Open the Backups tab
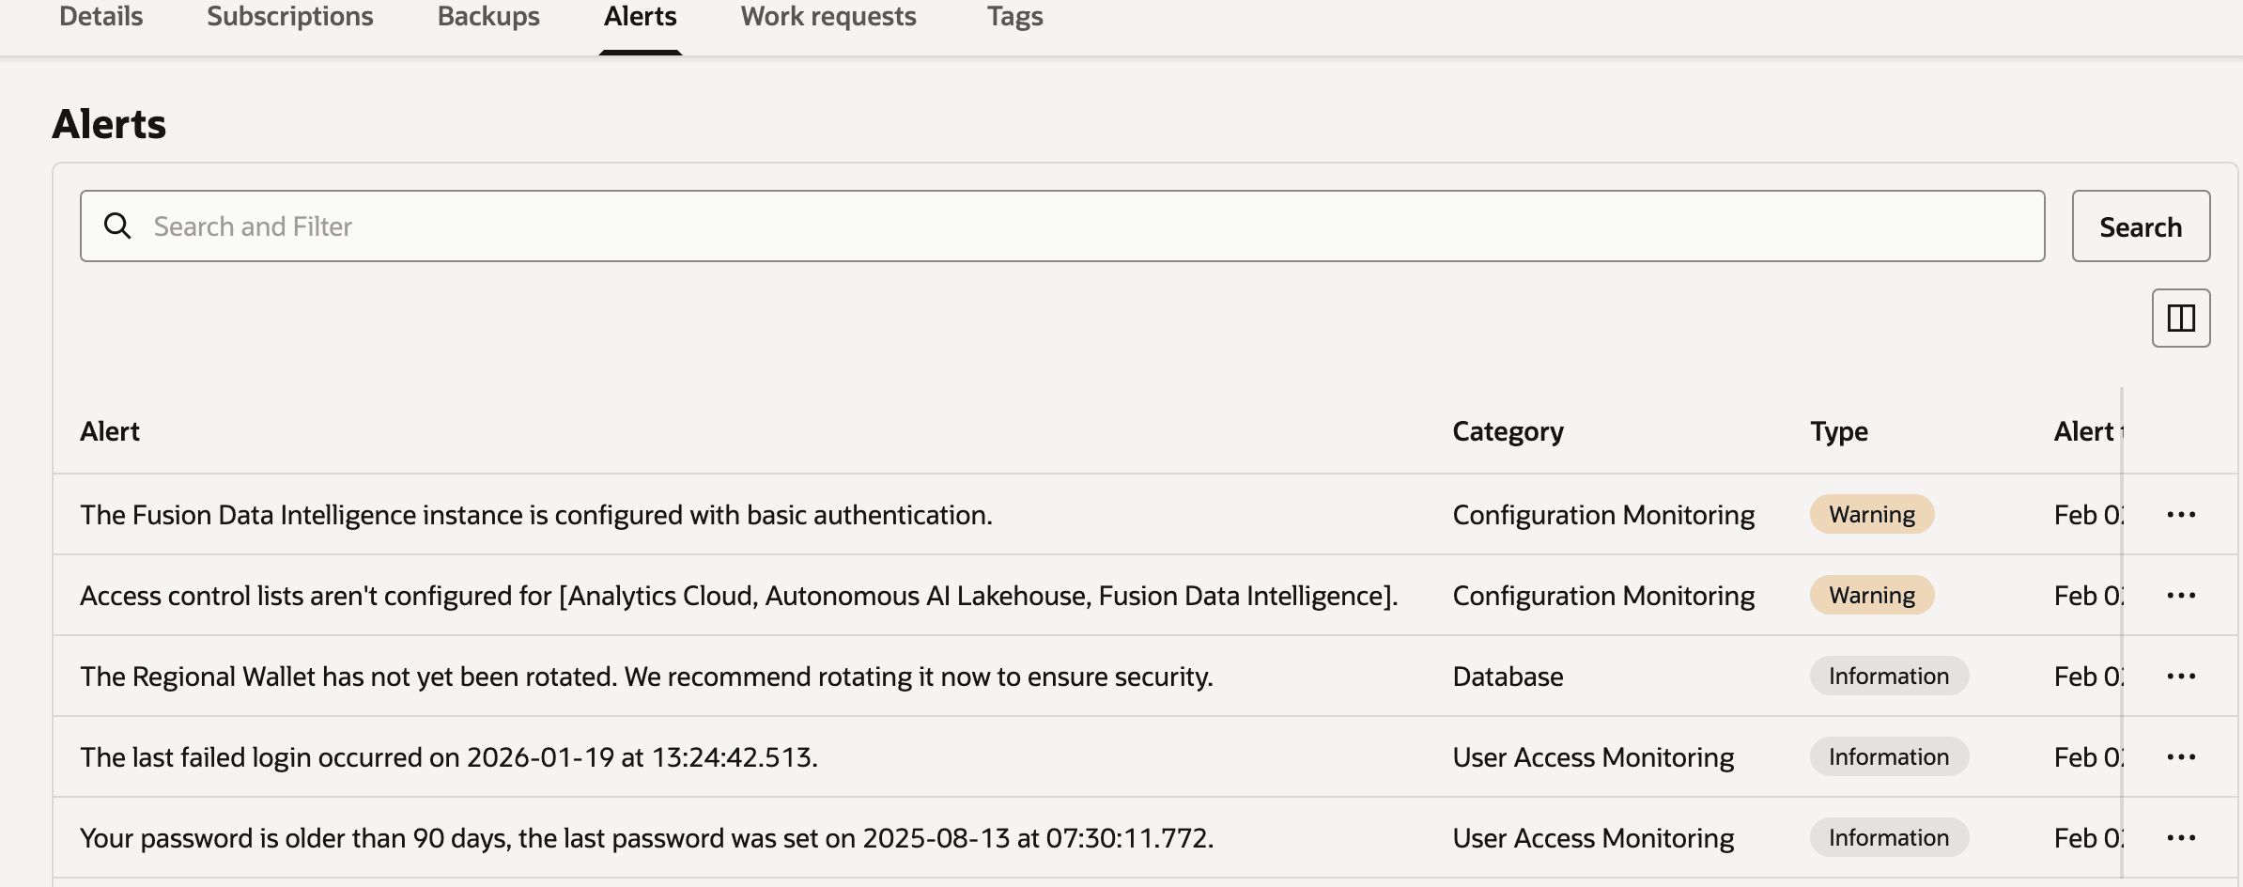Viewport: 2243px width, 887px height. tap(488, 16)
